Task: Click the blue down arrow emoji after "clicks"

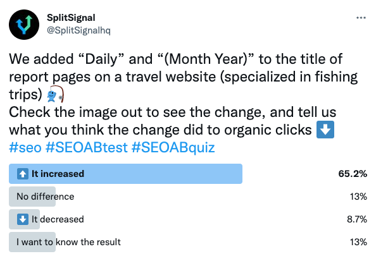Action: tap(325, 130)
